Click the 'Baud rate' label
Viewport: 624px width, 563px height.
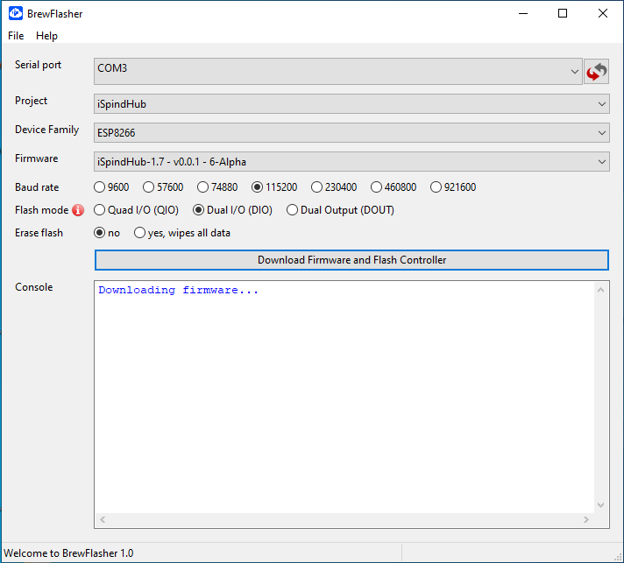(37, 186)
